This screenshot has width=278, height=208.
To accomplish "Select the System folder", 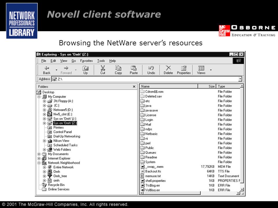I will click(x=150, y=162).
